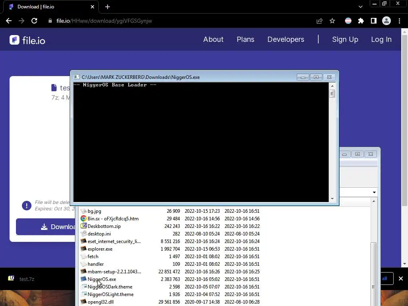The width and height of the screenshot is (408, 306).
Task: Click Sign Up in the header
Action: click(x=345, y=39)
